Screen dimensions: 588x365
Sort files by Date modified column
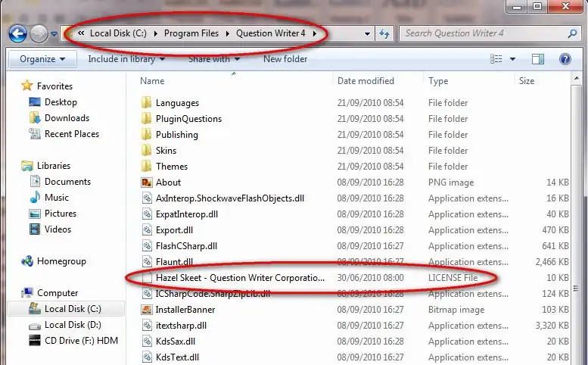(x=366, y=81)
